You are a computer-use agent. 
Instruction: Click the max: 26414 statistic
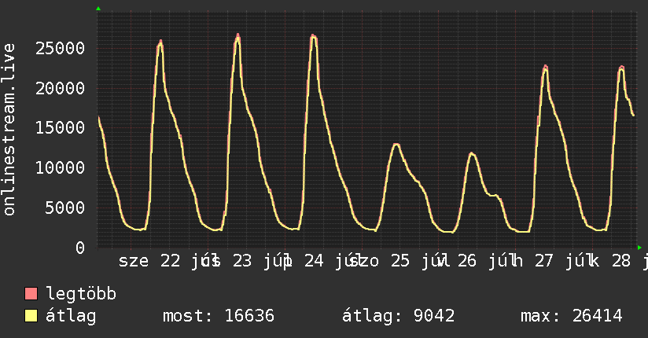[571, 316]
